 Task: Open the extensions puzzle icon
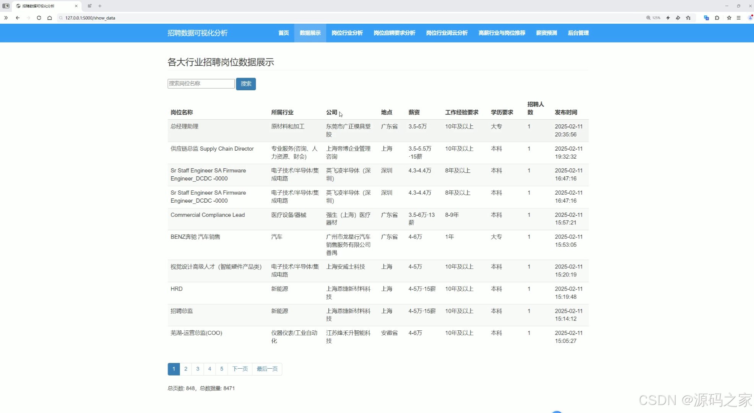click(x=717, y=18)
